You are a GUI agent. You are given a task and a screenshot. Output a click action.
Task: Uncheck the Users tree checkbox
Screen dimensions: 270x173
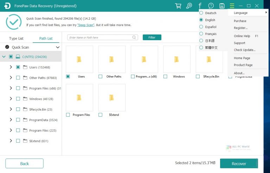coord(18,67)
